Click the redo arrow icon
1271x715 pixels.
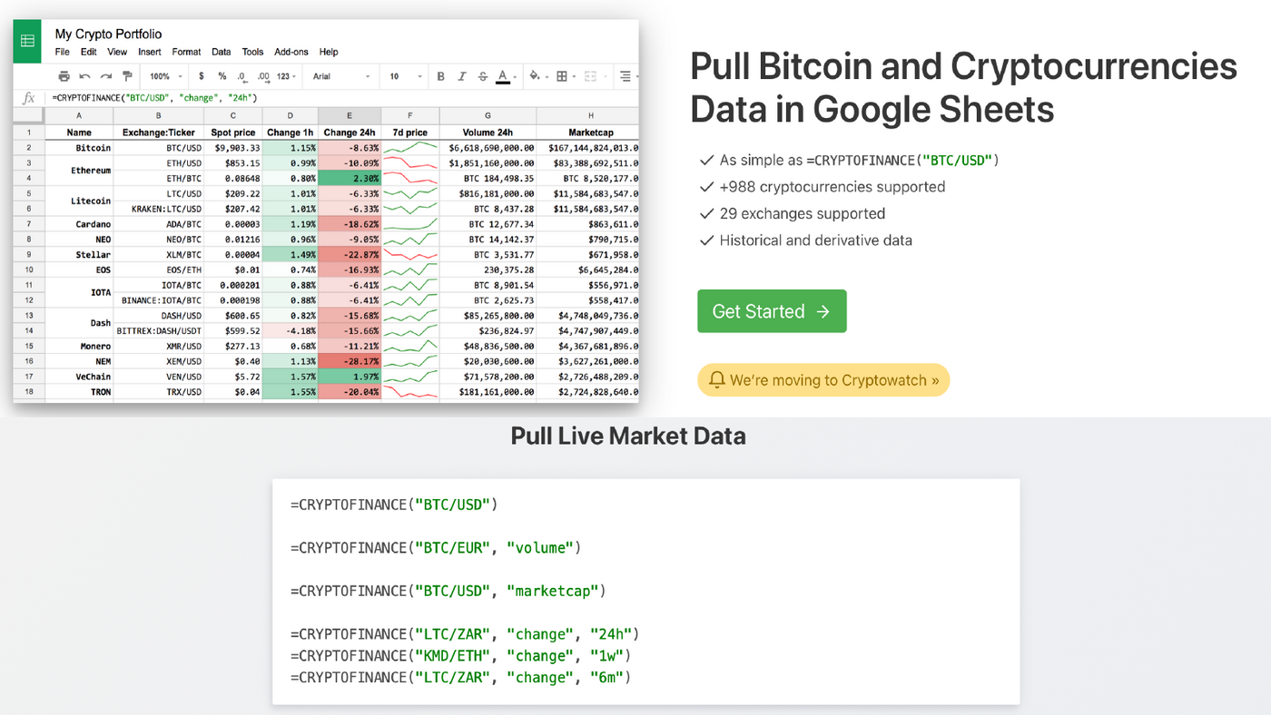(x=105, y=76)
